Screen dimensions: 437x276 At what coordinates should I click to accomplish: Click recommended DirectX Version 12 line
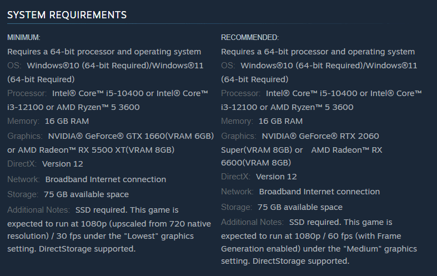(x=259, y=177)
